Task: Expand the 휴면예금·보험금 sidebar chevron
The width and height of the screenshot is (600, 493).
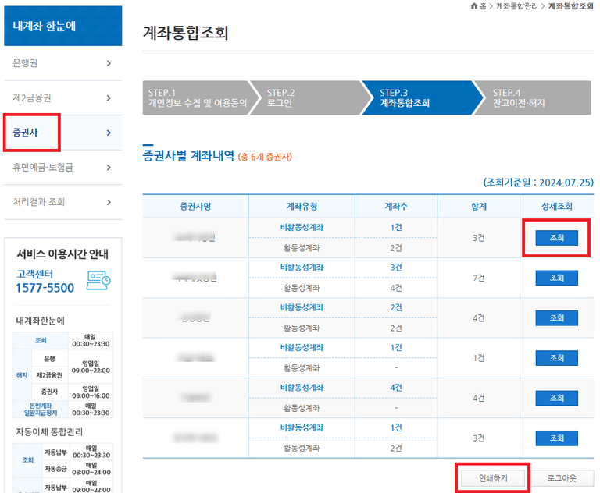Action: tap(109, 167)
